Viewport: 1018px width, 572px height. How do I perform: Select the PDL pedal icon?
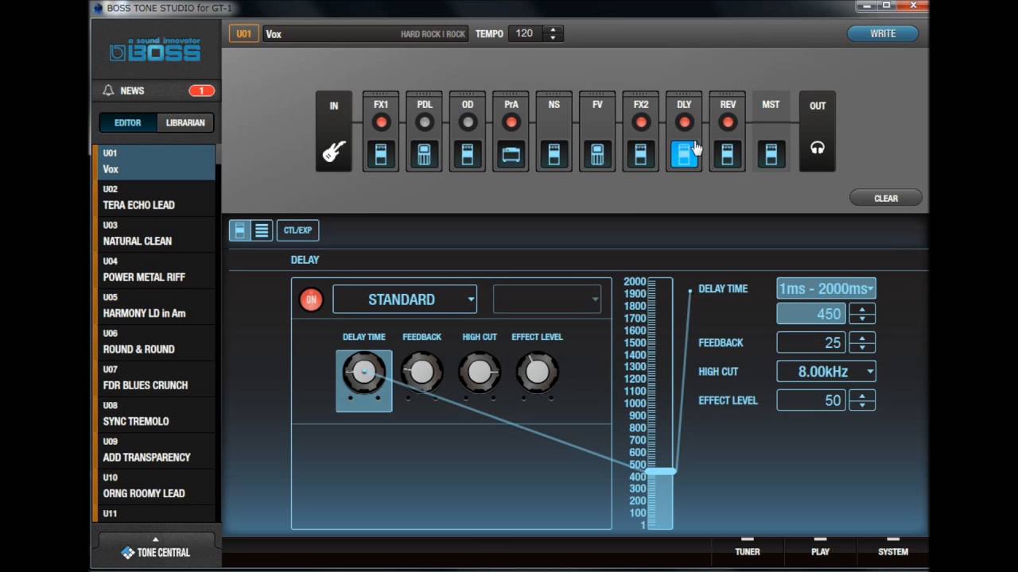point(425,154)
